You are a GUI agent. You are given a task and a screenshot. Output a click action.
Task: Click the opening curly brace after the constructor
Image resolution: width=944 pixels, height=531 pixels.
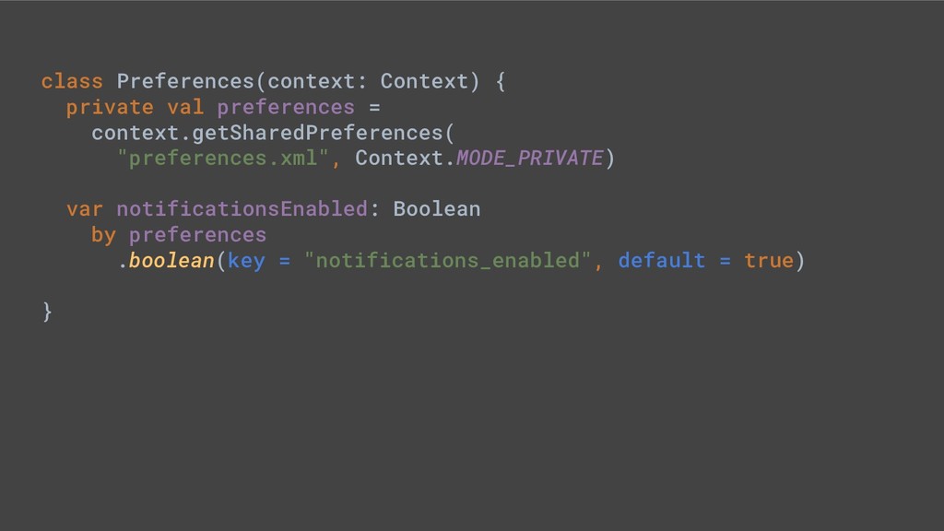point(500,81)
